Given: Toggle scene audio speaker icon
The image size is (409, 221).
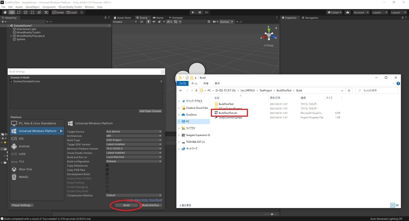Looking at the screenshot, I should pyautogui.click(x=154, y=22).
